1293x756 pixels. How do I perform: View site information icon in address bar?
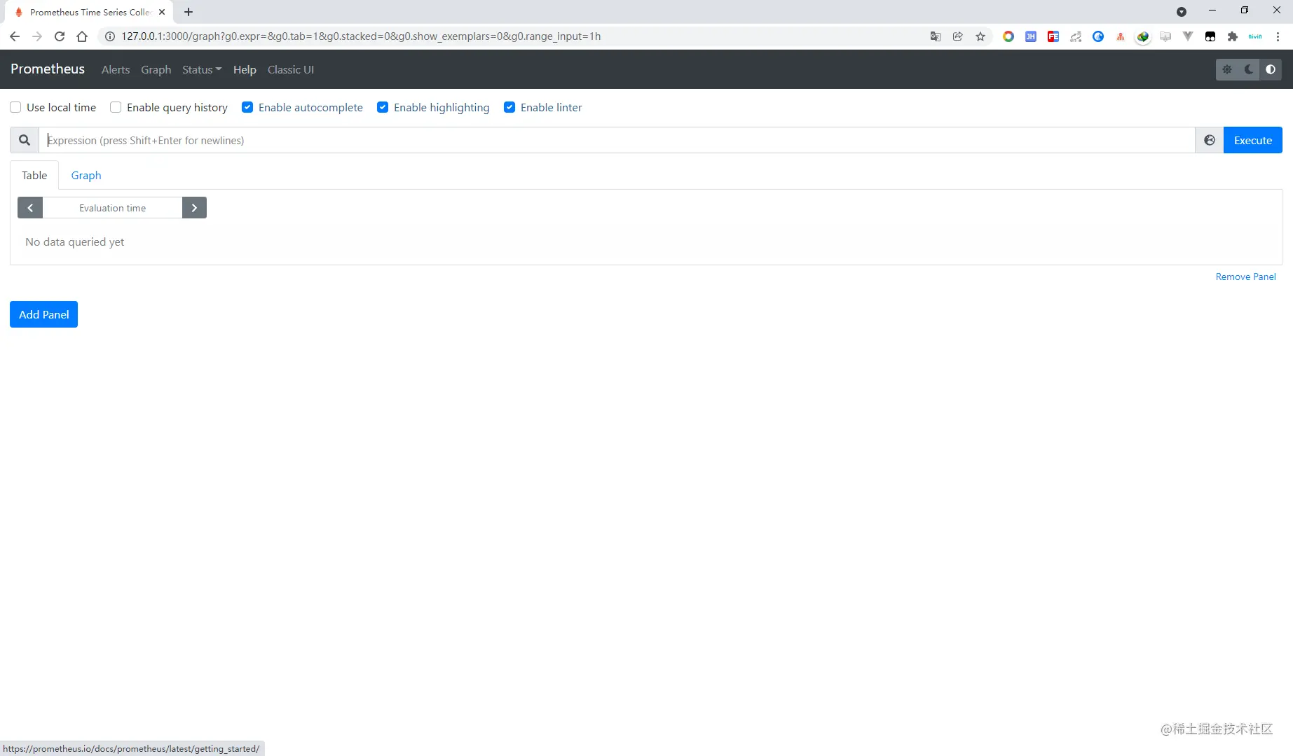pyautogui.click(x=110, y=36)
